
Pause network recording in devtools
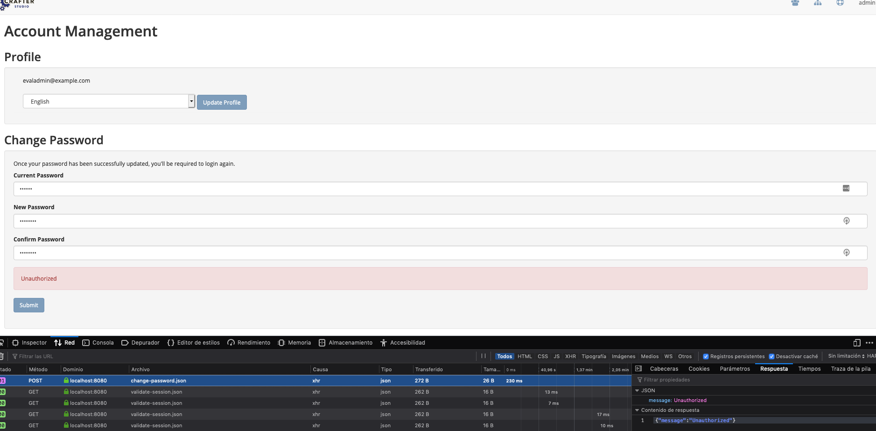484,356
